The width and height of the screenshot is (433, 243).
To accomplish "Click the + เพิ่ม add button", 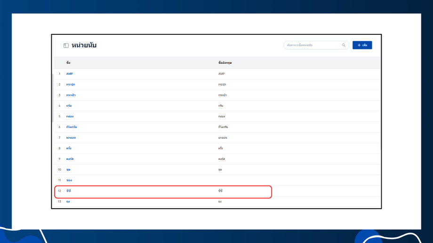I will click(362, 45).
